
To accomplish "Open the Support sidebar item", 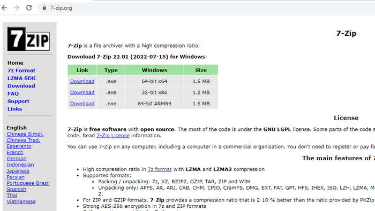I will tap(18, 101).
